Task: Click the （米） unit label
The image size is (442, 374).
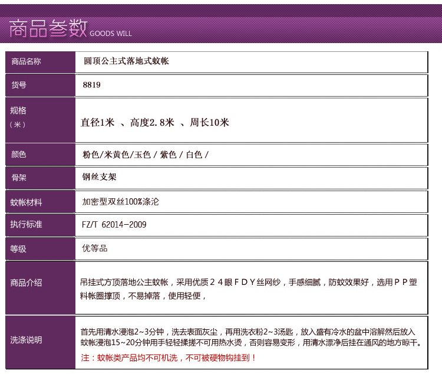Action: [18, 124]
